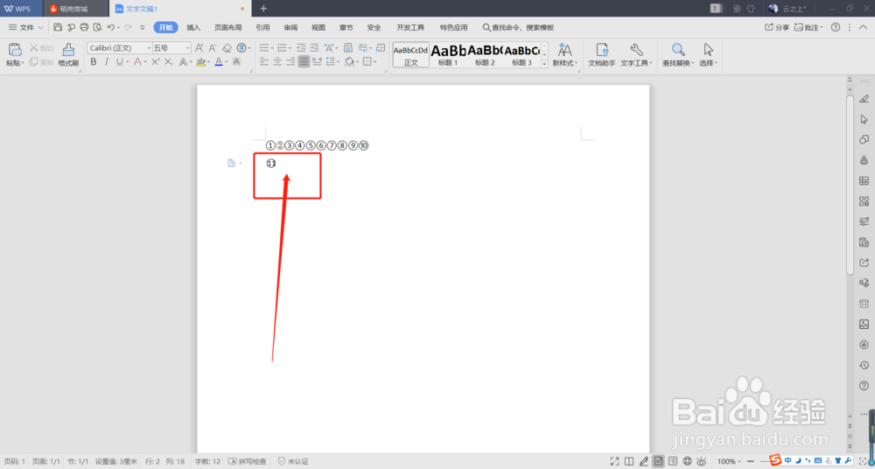Activate the Format Painter (格式刷) brush
The image size is (875, 469).
coord(68,55)
